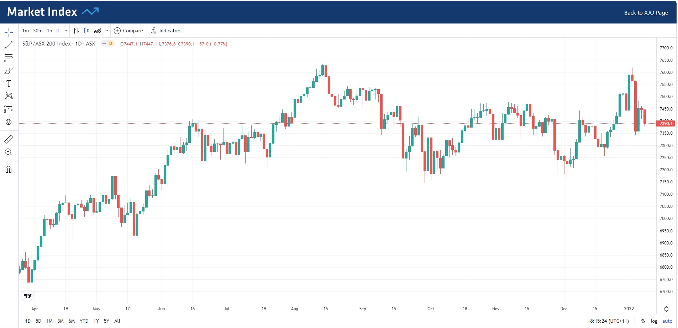Switch to 30m interval
The height and width of the screenshot is (328, 678).
(x=38, y=31)
